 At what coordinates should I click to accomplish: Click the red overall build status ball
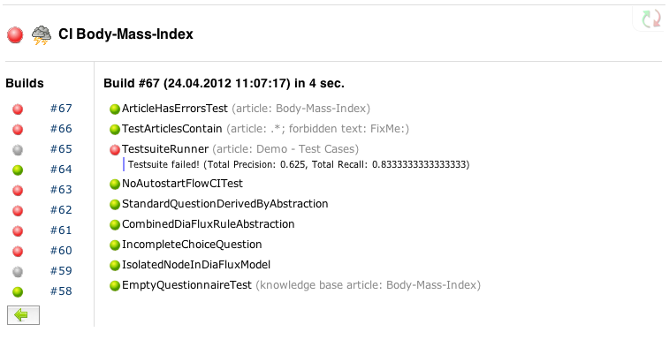coord(15,34)
